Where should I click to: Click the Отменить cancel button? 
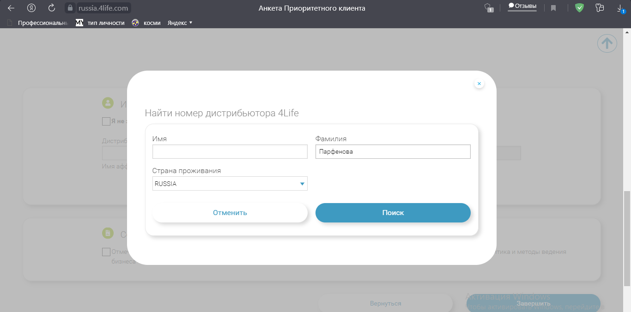[x=230, y=213]
